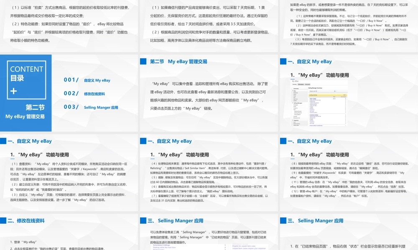Image resolution: width=418 pixels, height=250 pixels.
Task: Switch to the Account tab in My eBay
Action: (308, 84)
